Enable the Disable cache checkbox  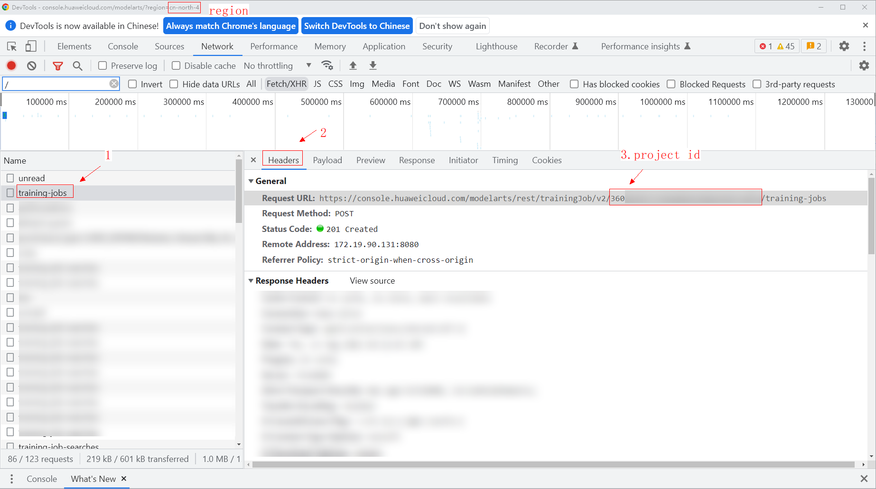point(176,65)
